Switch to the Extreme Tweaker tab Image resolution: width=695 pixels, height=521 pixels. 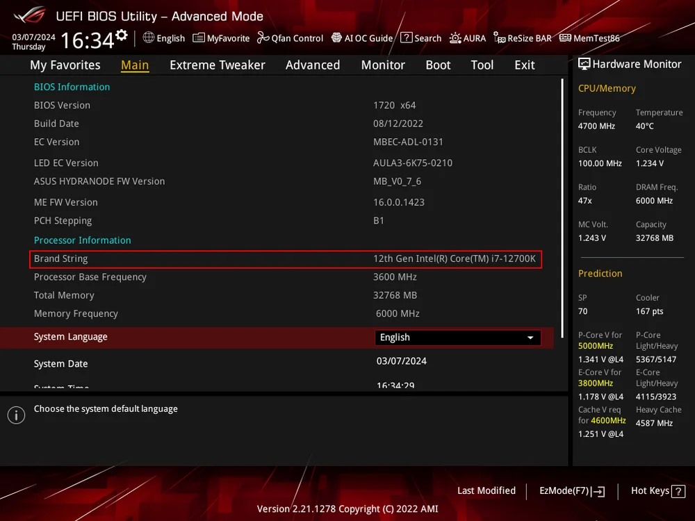click(x=216, y=65)
